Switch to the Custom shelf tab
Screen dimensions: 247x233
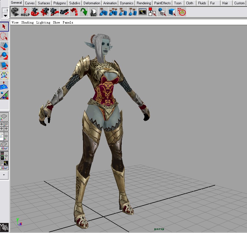[x=239, y=3]
